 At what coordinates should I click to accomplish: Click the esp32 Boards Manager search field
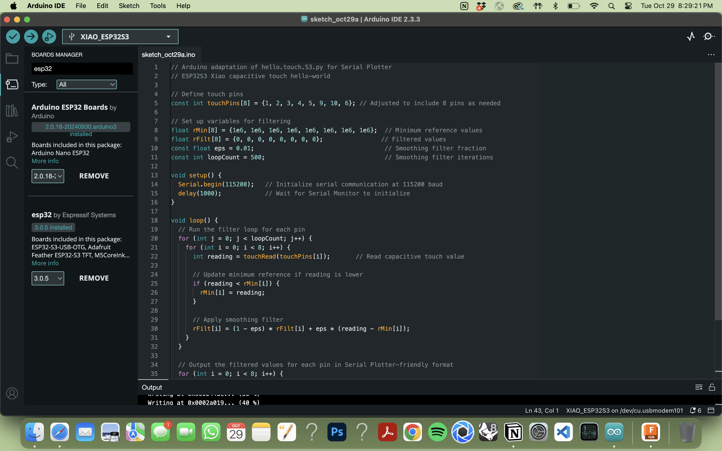(82, 69)
